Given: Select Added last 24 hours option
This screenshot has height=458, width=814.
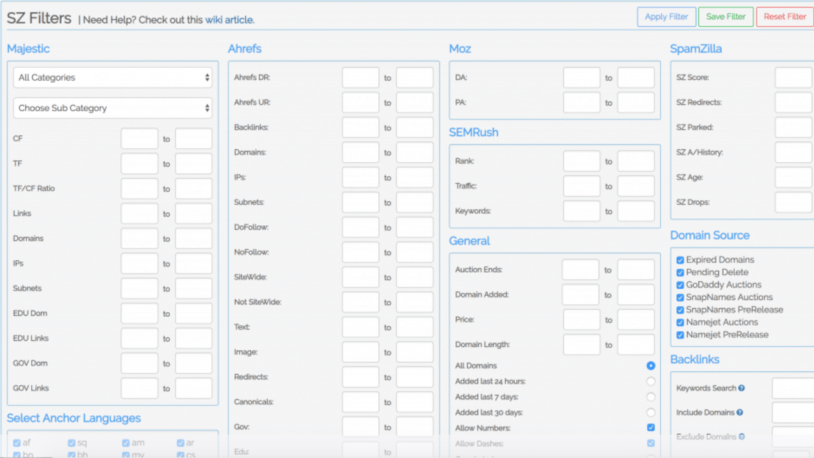Looking at the screenshot, I should tap(651, 381).
